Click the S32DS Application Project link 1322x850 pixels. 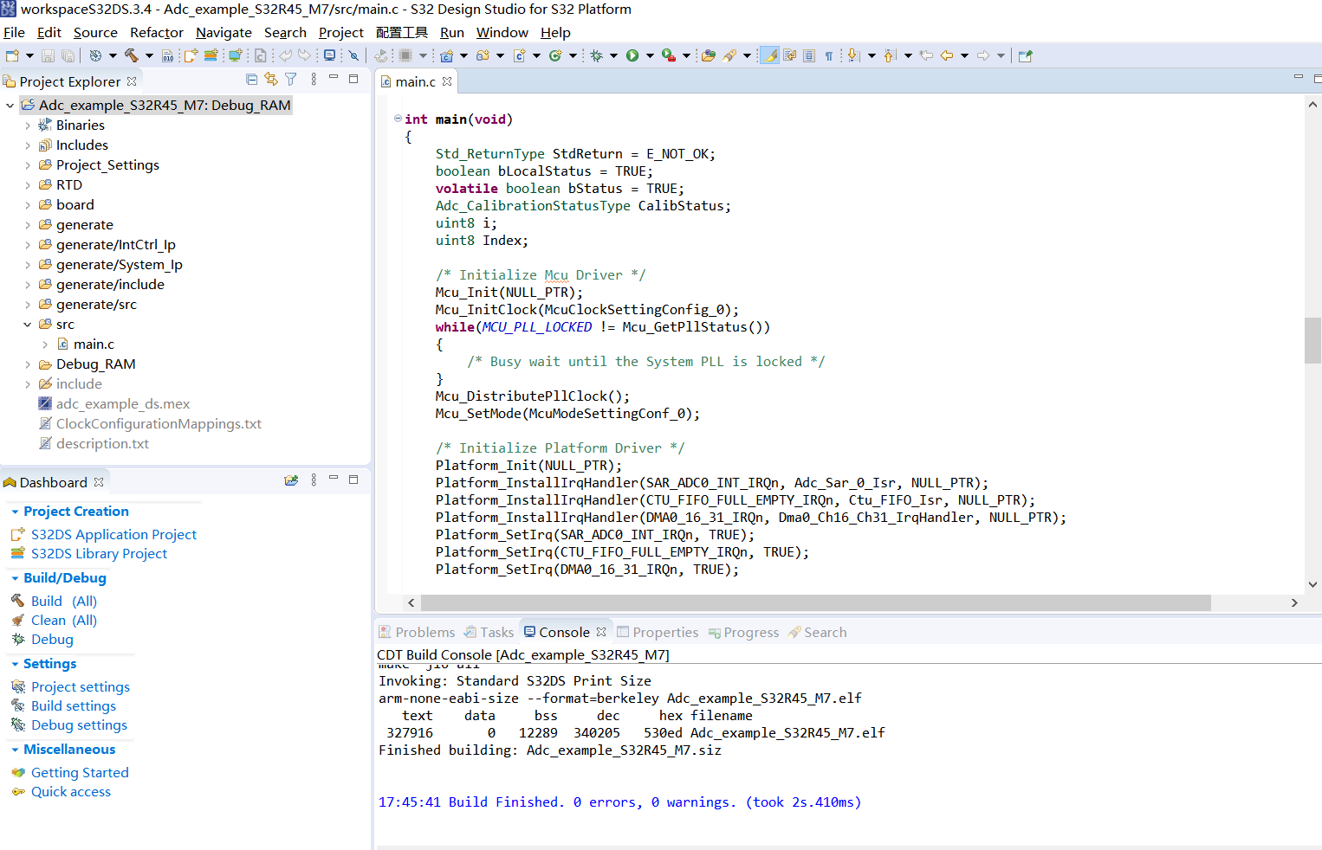[x=113, y=535]
